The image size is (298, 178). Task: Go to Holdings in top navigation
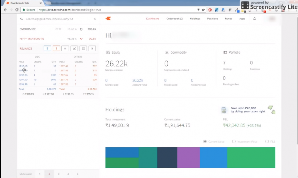[195, 19]
